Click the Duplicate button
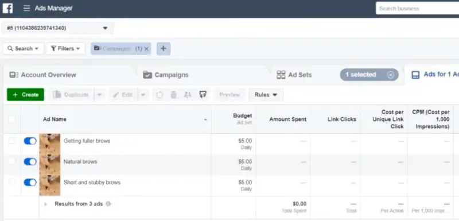 pos(71,95)
